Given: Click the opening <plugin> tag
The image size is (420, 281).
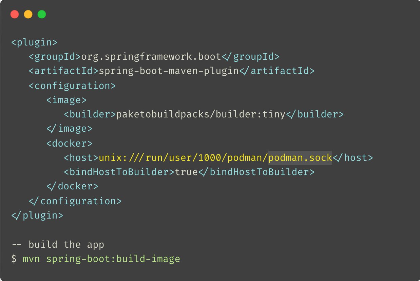Looking at the screenshot, I should pyautogui.click(x=35, y=43).
